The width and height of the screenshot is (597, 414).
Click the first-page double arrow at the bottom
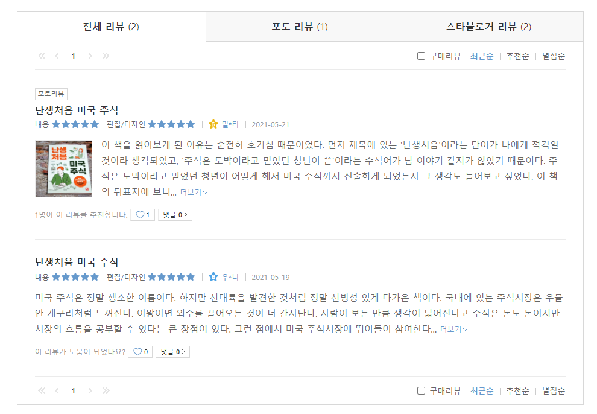[x=41, y=390]
